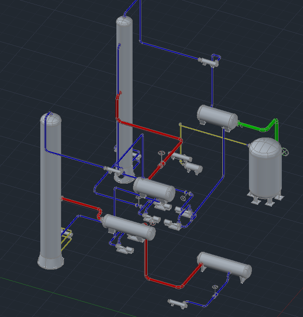The width and height of the screenshot is (303, 317).
Task: Select the blue overhead pipe from left column
Action: point(75,159)
